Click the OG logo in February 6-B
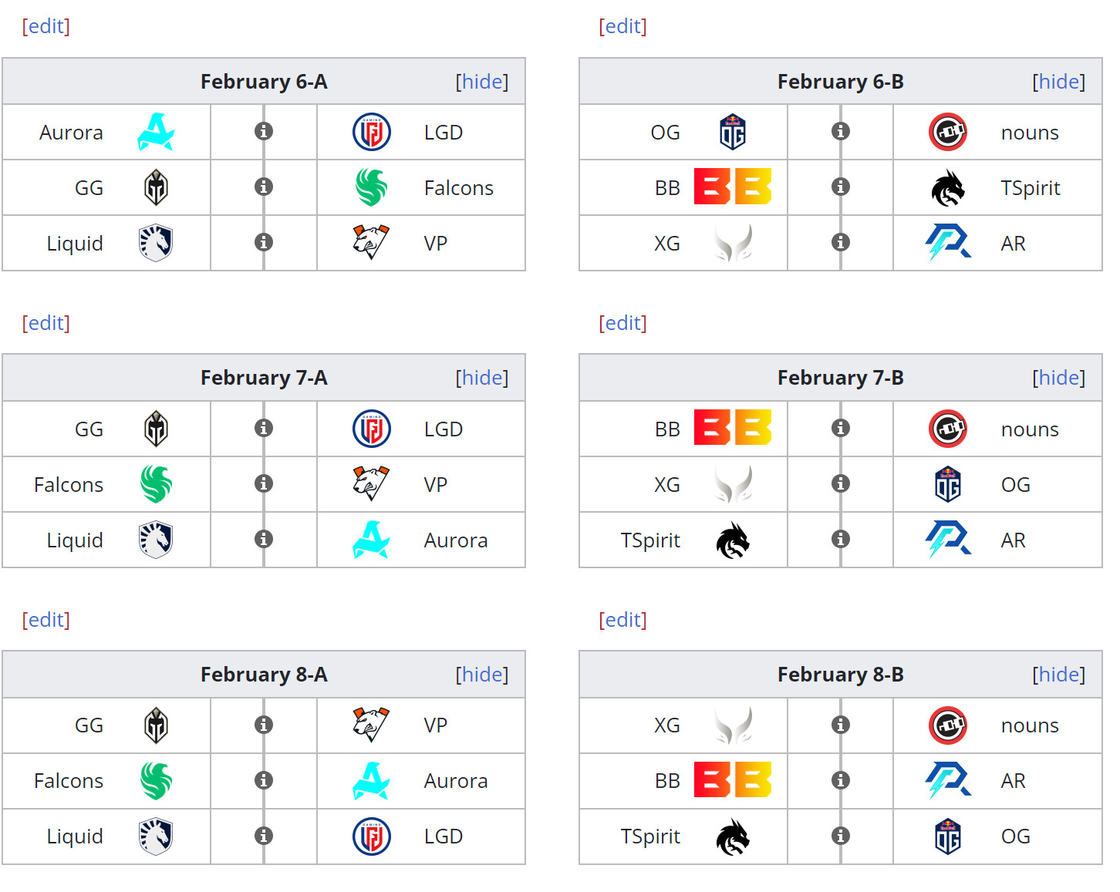 tap(732, 132)
